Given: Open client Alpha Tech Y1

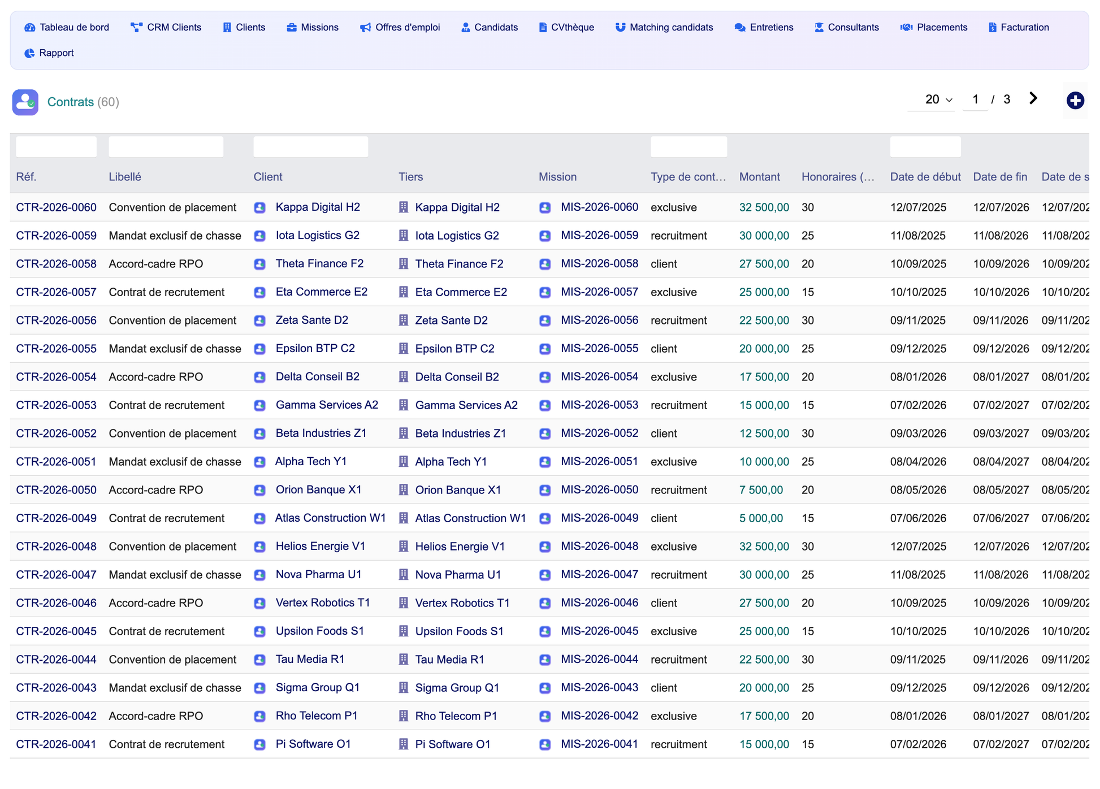Looking at the screenshot, I should [311, 462].
